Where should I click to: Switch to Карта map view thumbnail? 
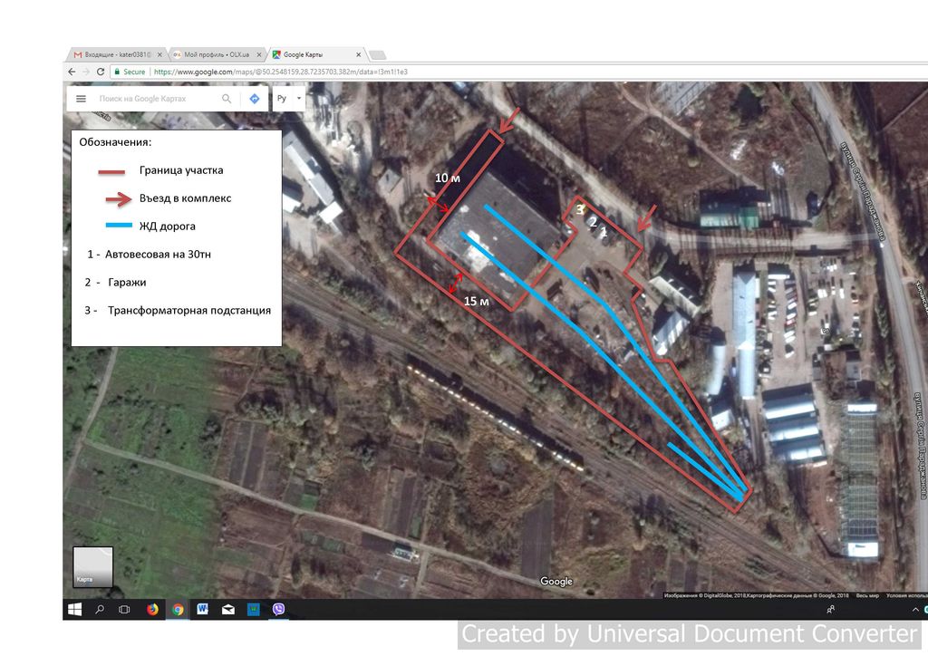(93, 566)
